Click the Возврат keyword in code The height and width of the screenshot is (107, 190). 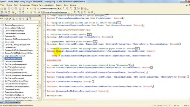[x=56, y=56]
